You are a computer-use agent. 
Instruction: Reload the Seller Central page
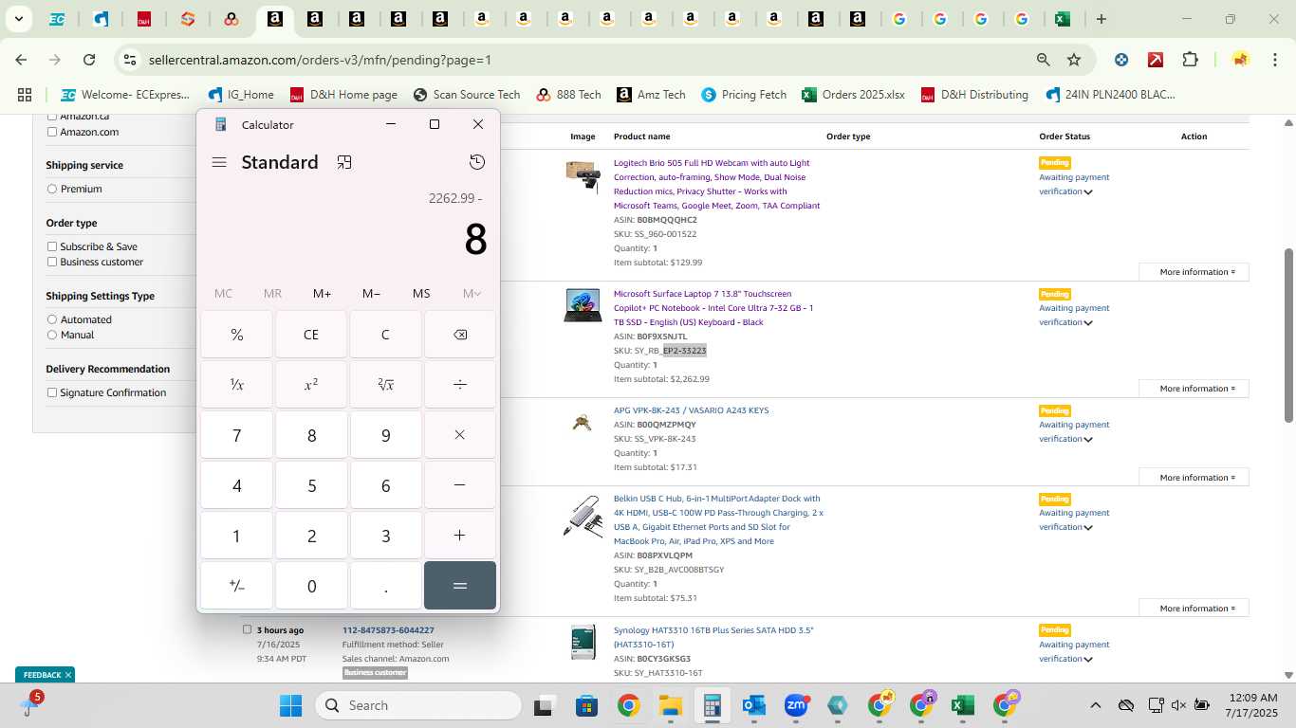(x=89, y=60)
